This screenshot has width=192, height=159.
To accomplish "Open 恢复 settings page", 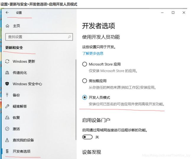I will pos(16,117).
